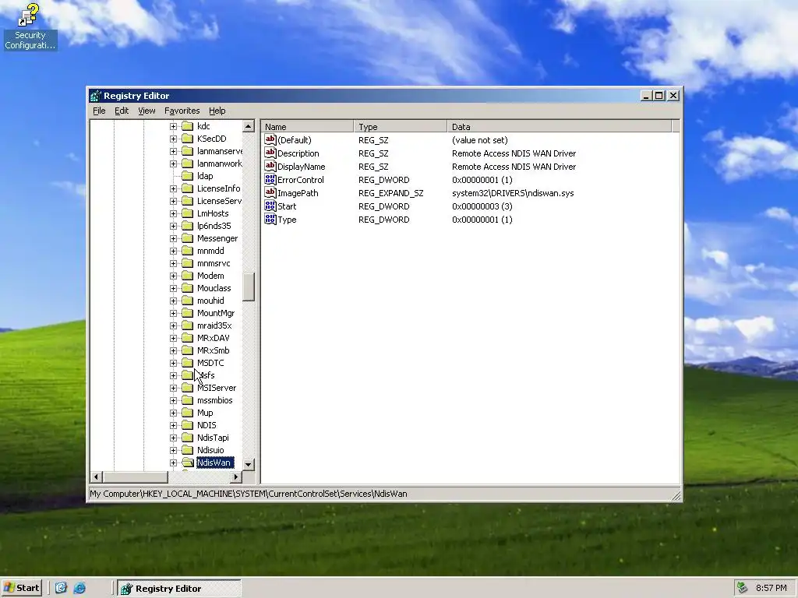Select the MSIServer folder icon

(x=188, y=388)
